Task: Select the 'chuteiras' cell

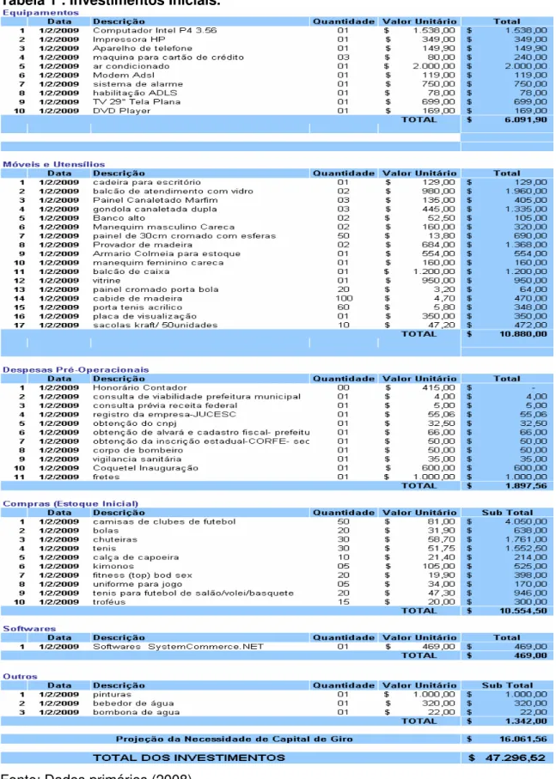Action: (x=115, y=539)
